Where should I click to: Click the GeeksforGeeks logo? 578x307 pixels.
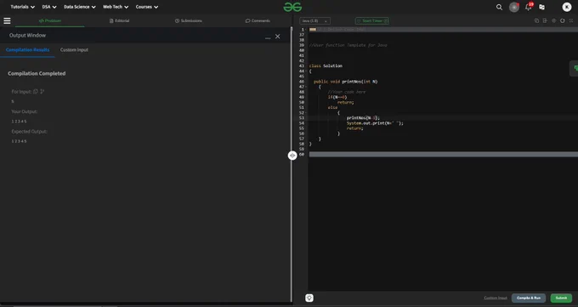coord(292,7)
